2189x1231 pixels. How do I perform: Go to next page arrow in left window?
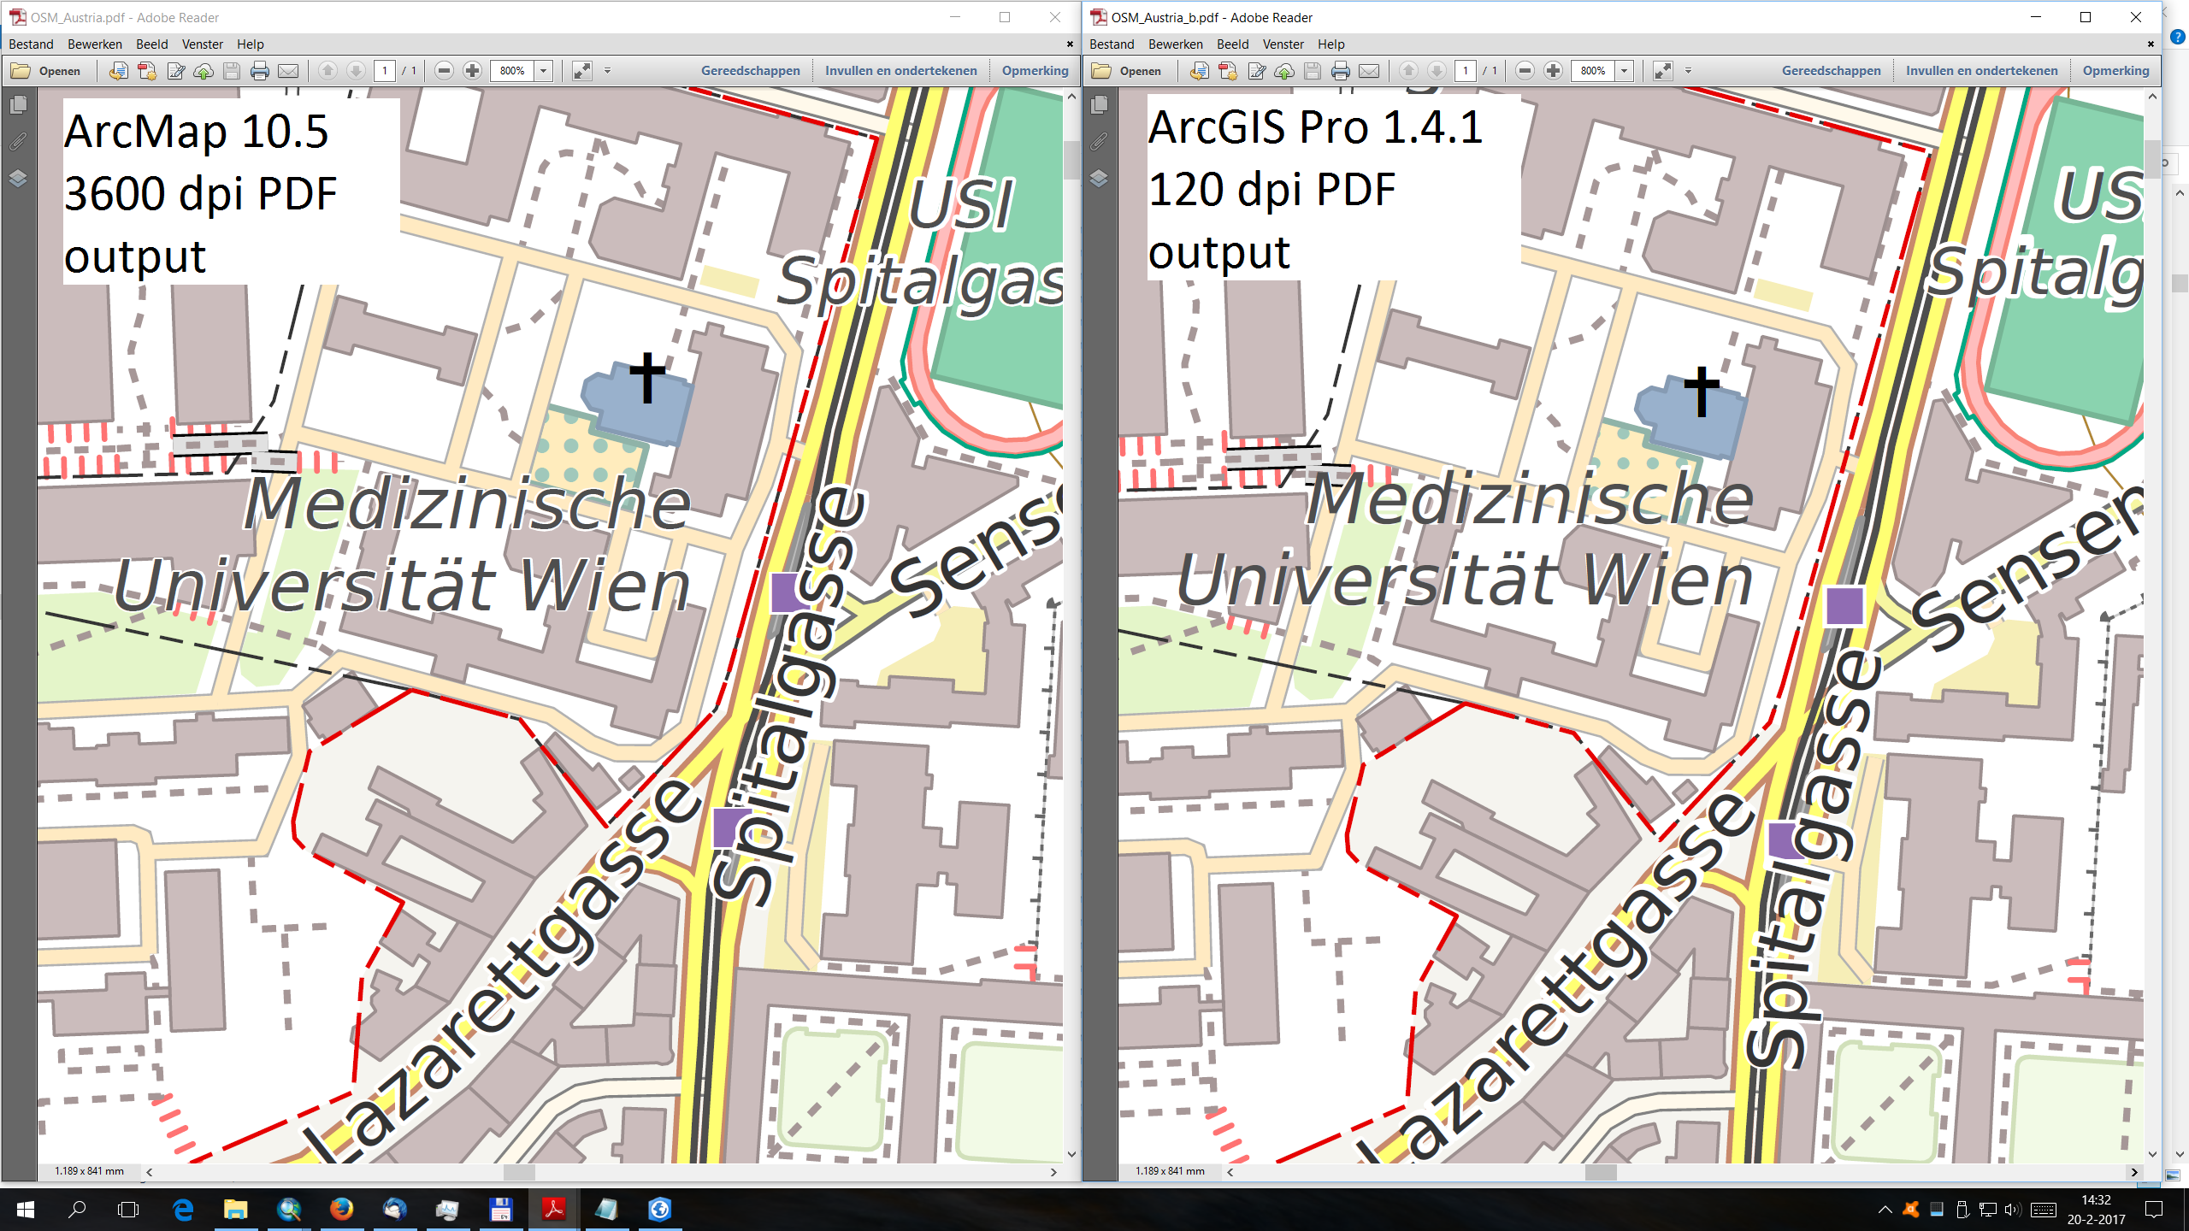[357, 71]
